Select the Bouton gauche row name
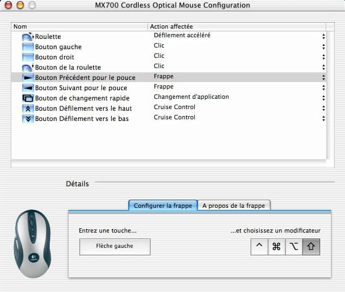Viewport: 345px width, 292px height. pos(58,47)
